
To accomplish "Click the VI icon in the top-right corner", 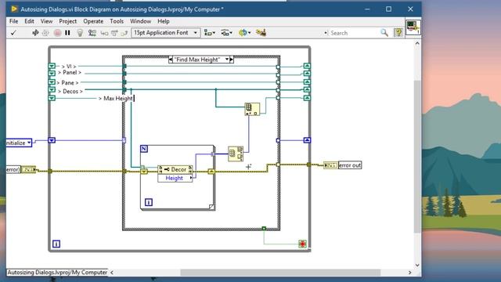I will [413, 27].
